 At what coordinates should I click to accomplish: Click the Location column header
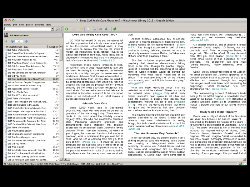pyautogui.click(x=53, y=46)
